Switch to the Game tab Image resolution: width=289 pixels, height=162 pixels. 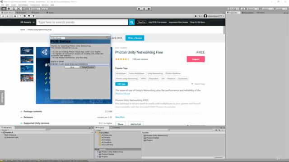(x=50, y=13)
